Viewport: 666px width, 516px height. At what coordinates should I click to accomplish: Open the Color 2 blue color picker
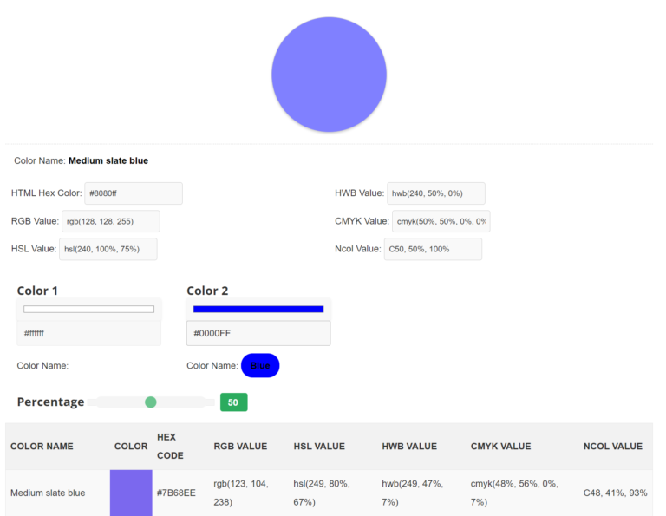pos(258,309)
